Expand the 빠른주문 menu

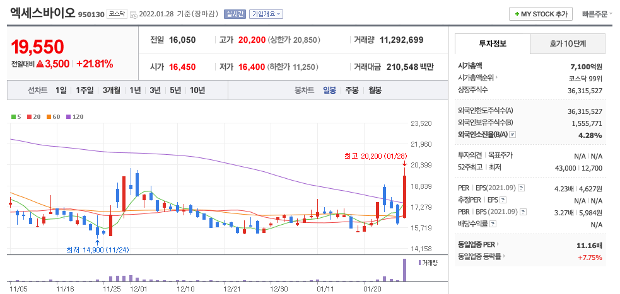[x=597, y=14]
